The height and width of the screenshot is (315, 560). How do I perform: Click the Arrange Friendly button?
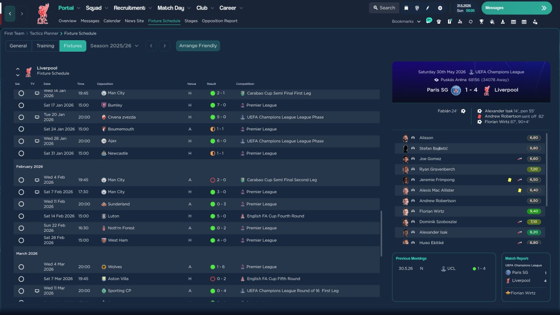click(198, 46)
